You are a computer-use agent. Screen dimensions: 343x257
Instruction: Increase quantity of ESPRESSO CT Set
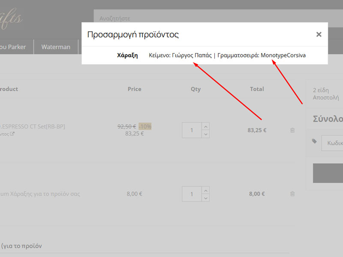[206, 126]
